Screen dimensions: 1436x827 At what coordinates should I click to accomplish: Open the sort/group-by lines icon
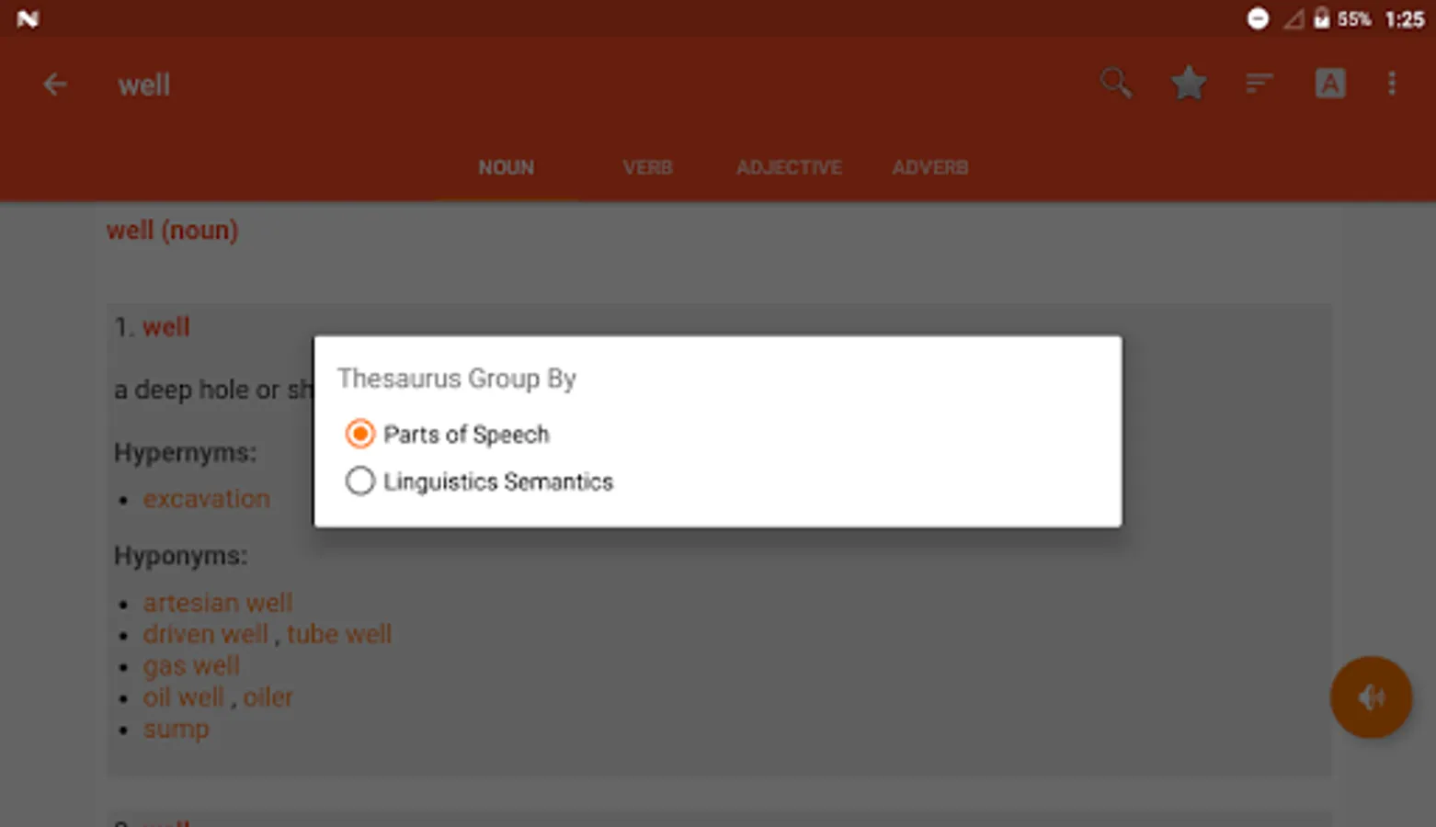coord(1259,84)
